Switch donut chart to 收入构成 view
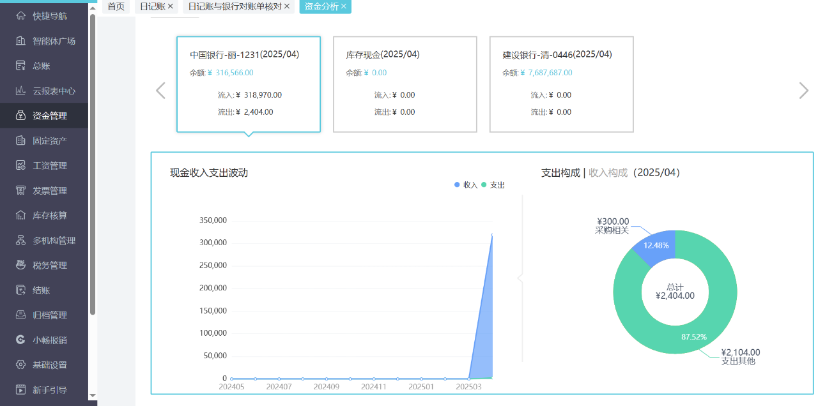This screenshot has width=818, height=406. point(606,172)
